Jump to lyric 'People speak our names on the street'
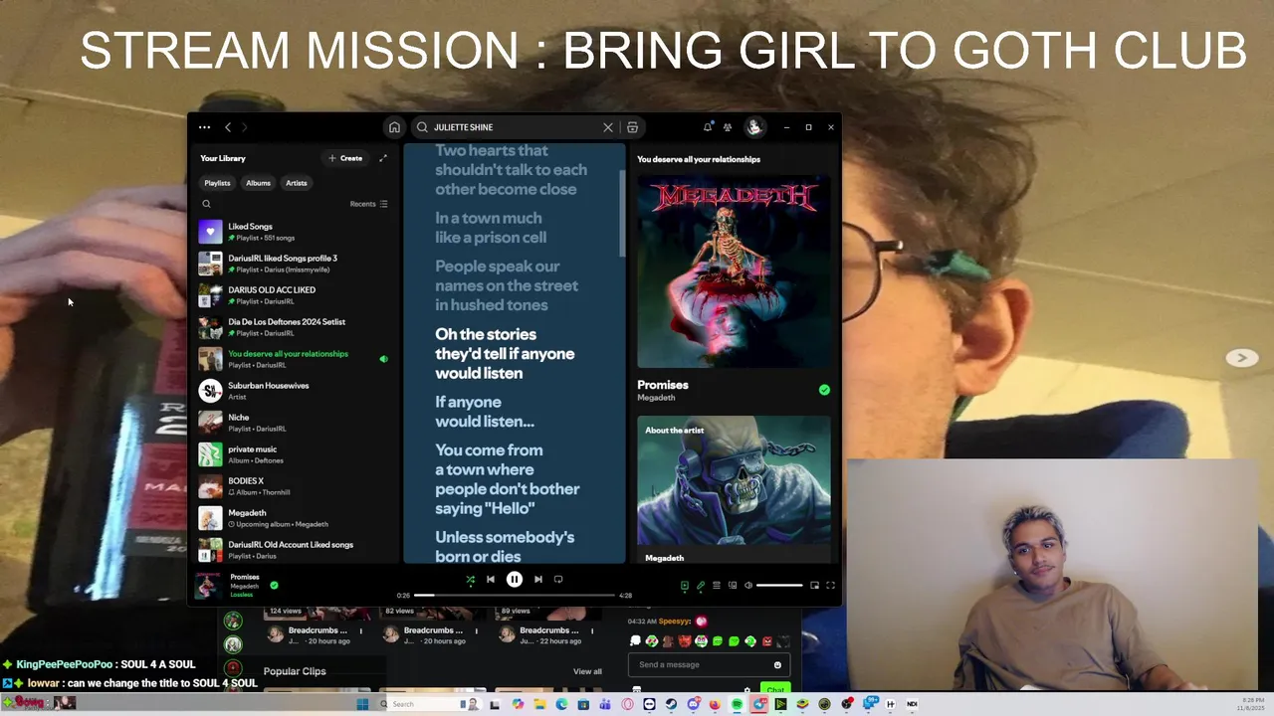 coord(507,285)
